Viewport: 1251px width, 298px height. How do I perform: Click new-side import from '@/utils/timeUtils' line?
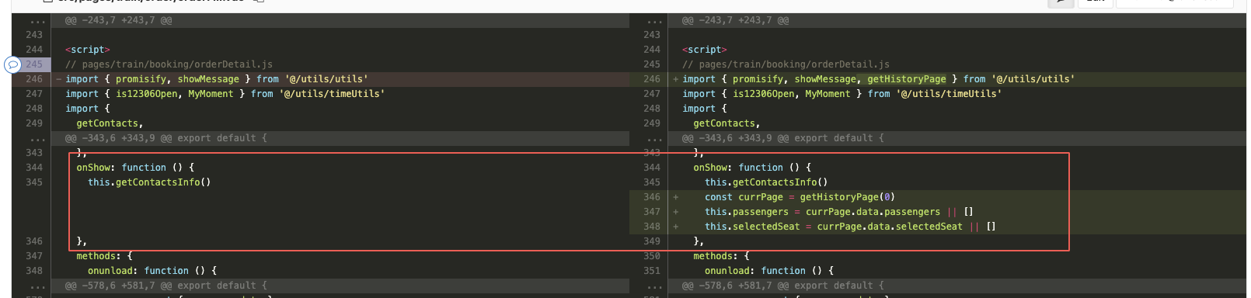pyautogui.click(x=842, y=94)
